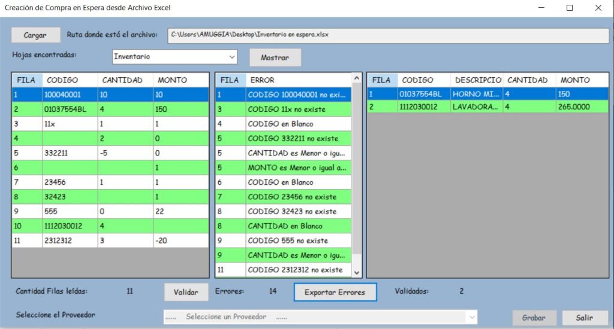Export errors with Exportar Errores button

[x=335, y=292]
